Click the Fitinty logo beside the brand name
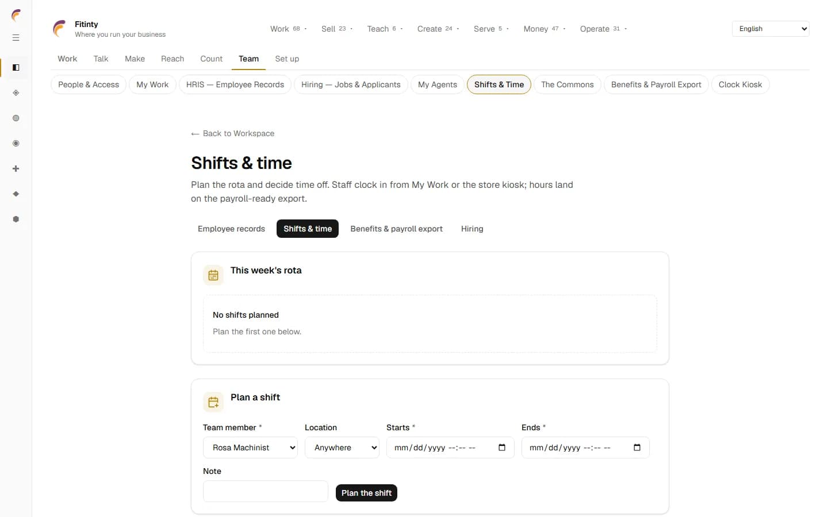 [60, 29]
